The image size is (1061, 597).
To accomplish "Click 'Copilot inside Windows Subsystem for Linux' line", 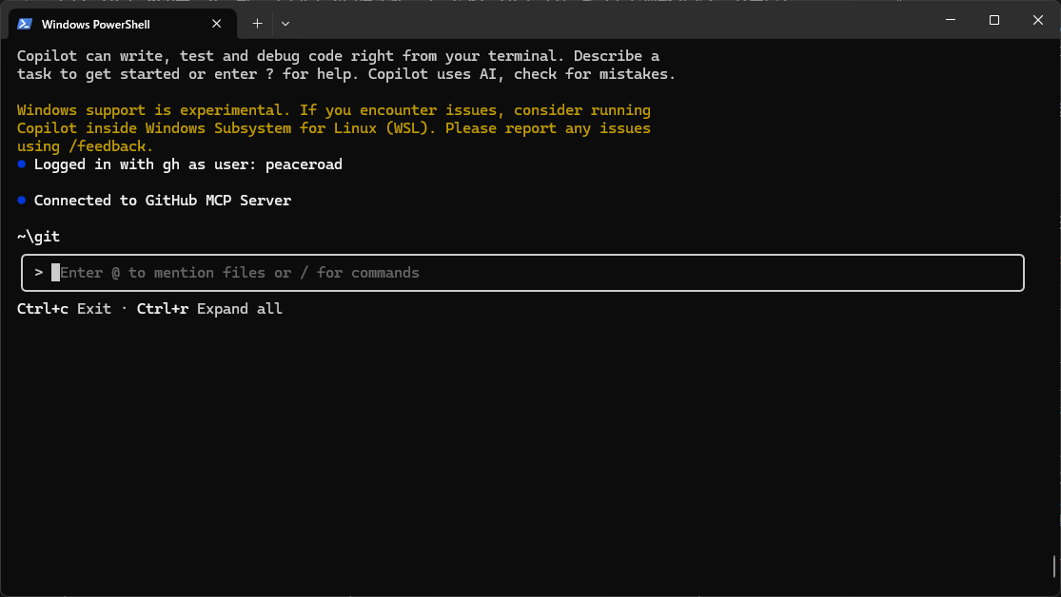I will coord(334,128).
